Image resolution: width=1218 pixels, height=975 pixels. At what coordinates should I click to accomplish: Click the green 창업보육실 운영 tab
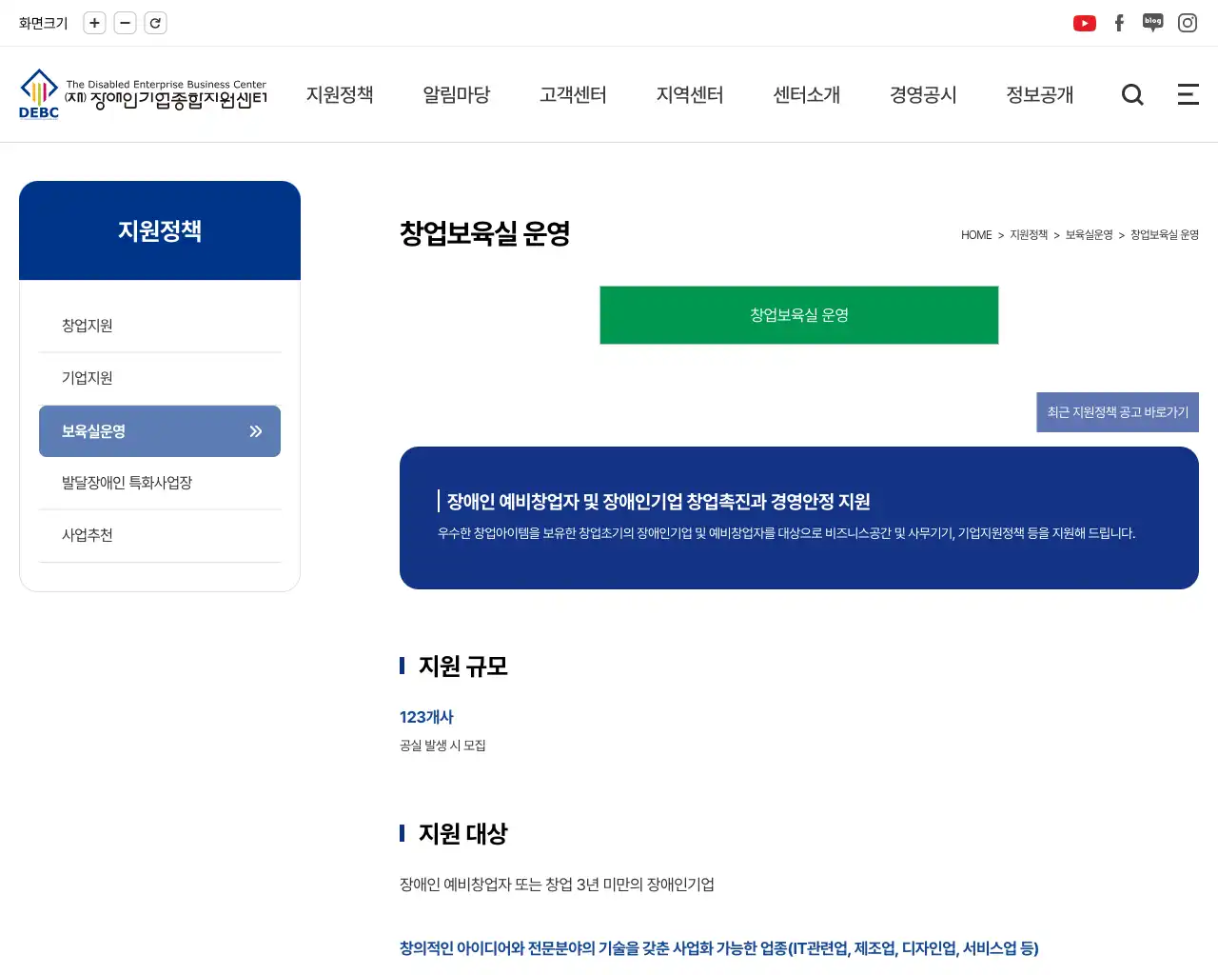[x=799, y=315]
